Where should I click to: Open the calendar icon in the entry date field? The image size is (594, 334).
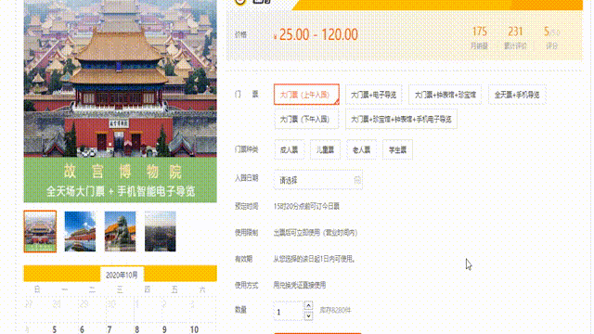(357, 180)
